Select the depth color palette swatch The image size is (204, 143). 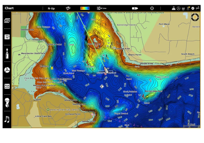click(x=85, y=8)
